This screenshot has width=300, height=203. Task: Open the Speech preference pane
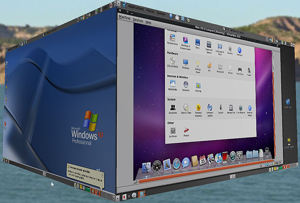pyautogui.click(x=220, y=109)
